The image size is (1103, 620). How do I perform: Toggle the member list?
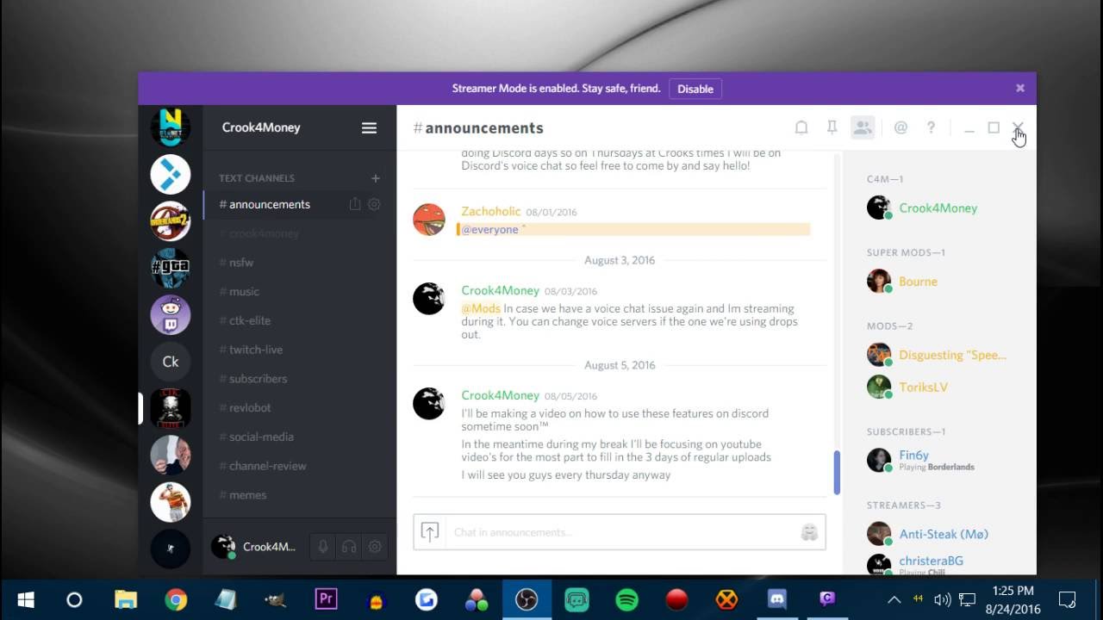point(863,127)
